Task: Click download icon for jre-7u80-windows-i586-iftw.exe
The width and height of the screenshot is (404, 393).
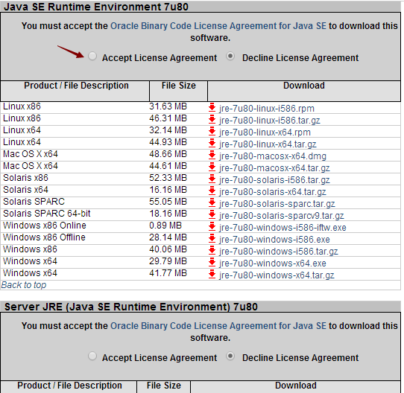Action: point(212,227)
